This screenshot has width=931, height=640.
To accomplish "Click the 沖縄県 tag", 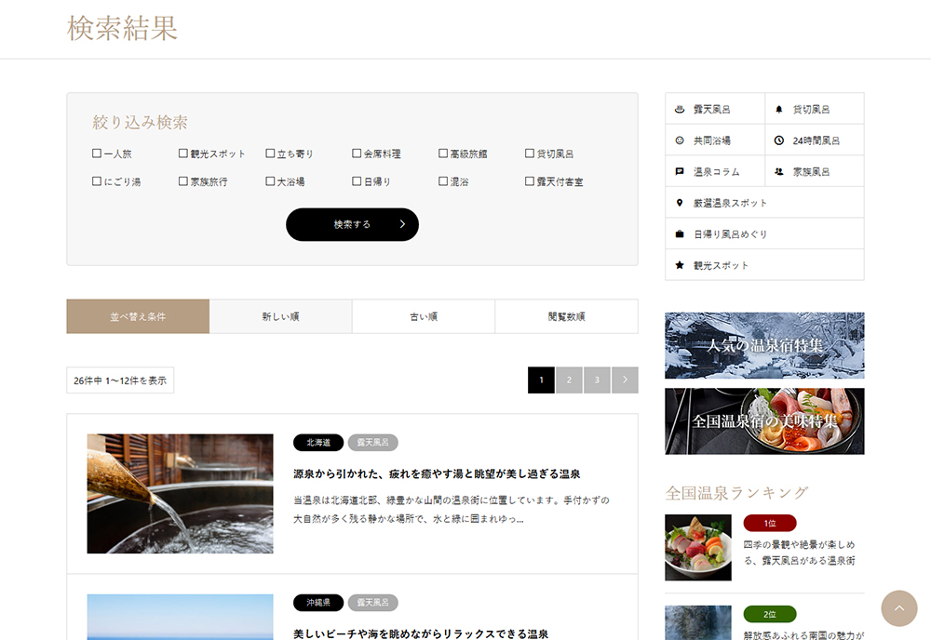I will click(x=318, y=603).
